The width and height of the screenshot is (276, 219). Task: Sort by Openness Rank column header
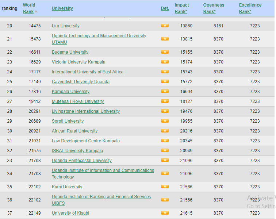tap(214, 8)
